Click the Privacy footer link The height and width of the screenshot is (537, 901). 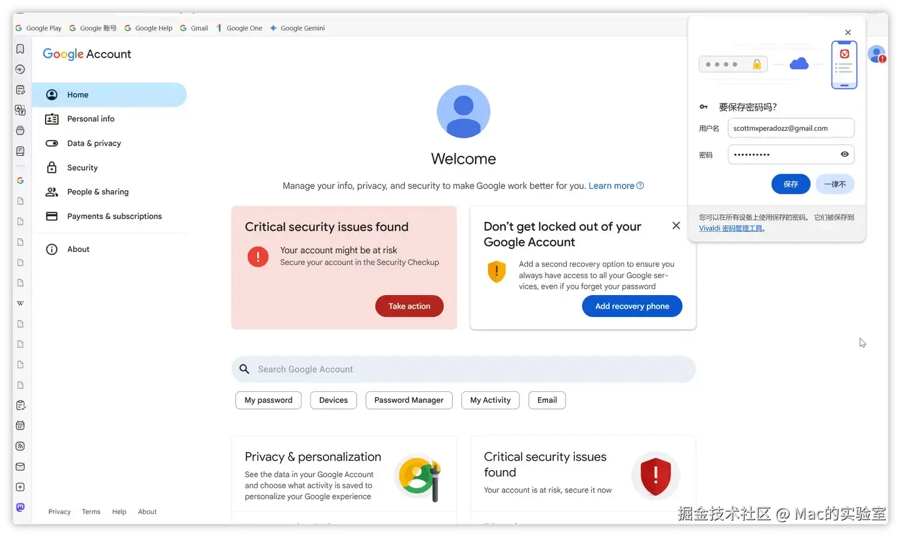point(59,512)
